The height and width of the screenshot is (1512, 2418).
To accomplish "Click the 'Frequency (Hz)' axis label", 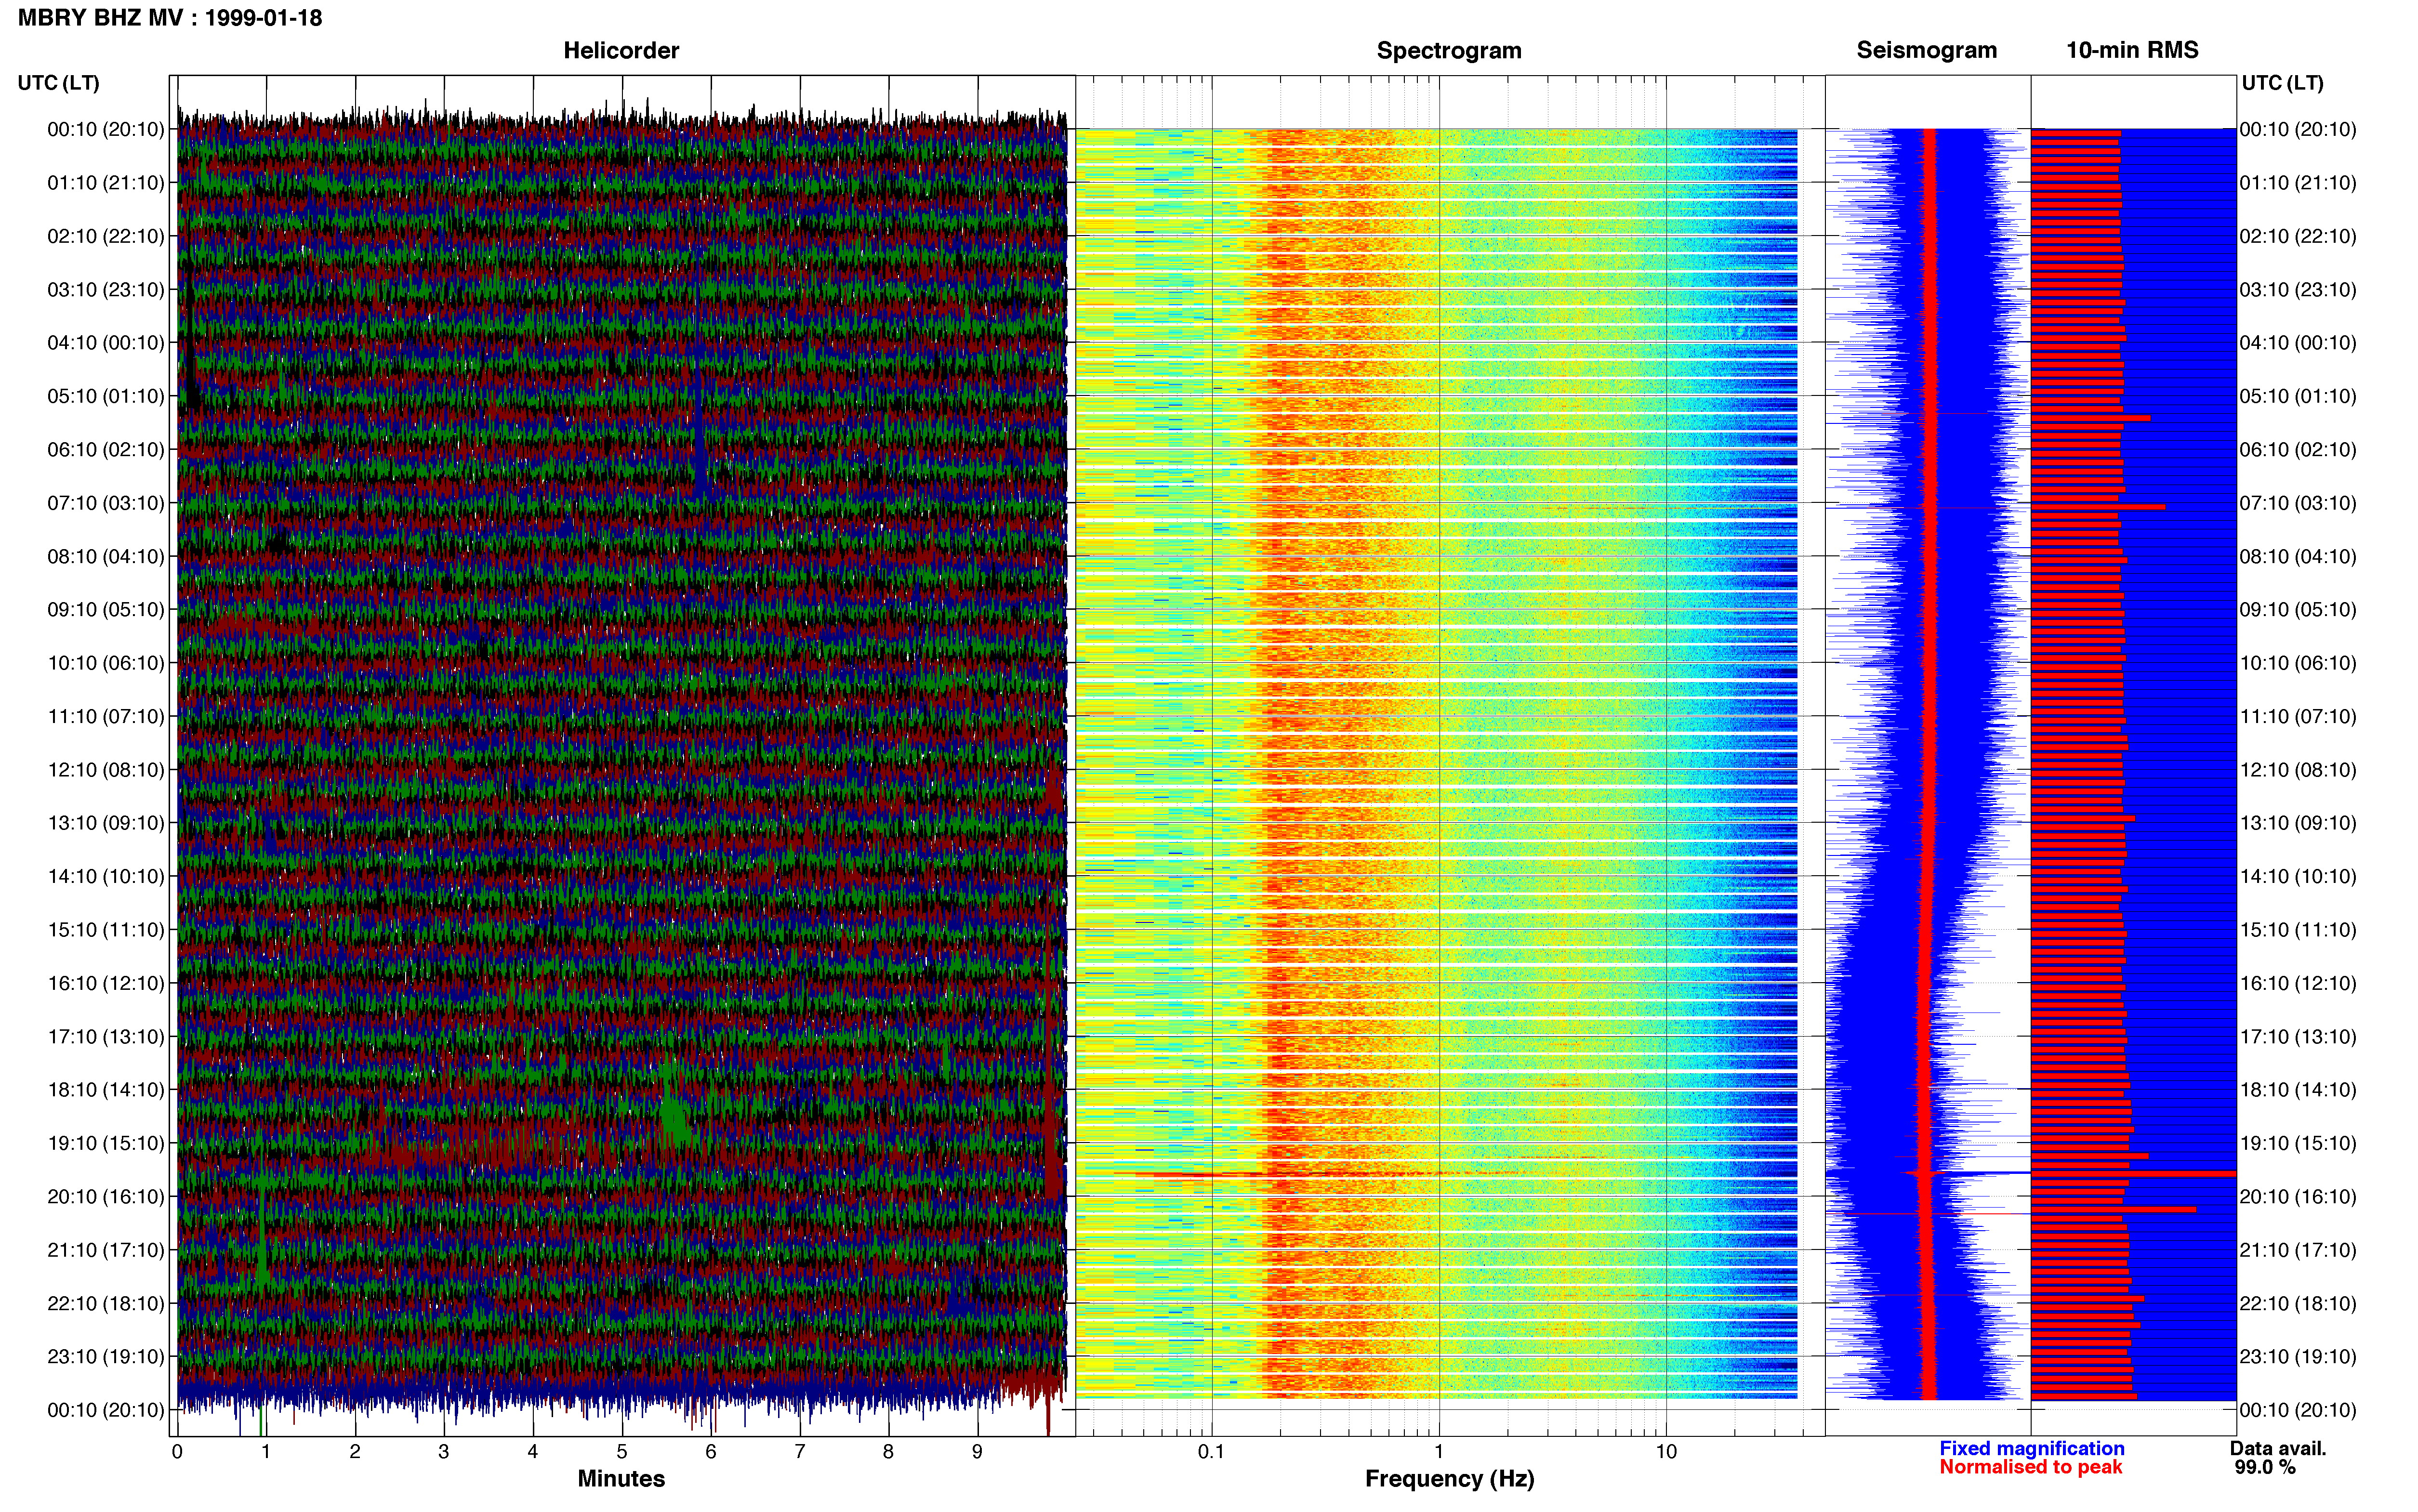I will click(1449, 1479).
